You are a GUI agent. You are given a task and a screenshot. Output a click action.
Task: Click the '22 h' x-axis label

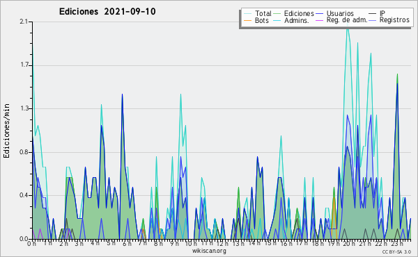tap(380, 243)
